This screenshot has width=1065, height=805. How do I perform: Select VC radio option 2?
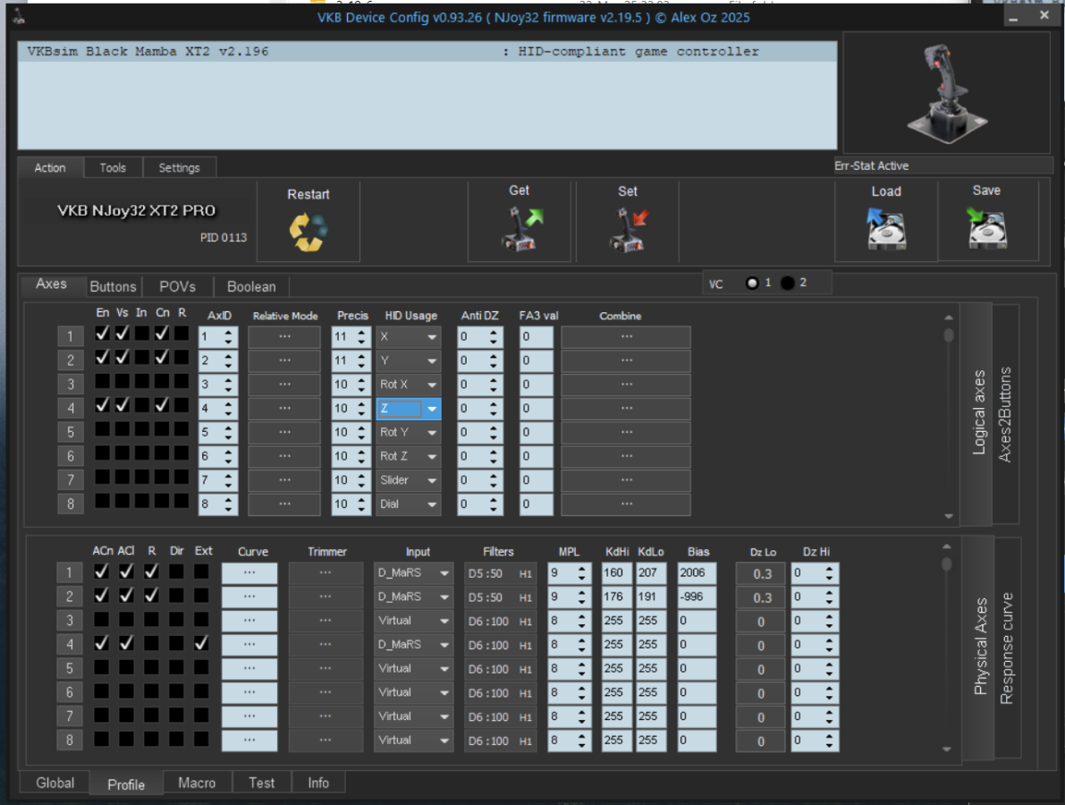point(787,283)
